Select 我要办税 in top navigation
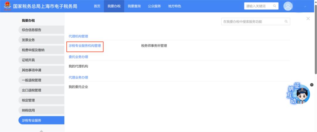Screen dimensions: 317x132 [114, 6]
